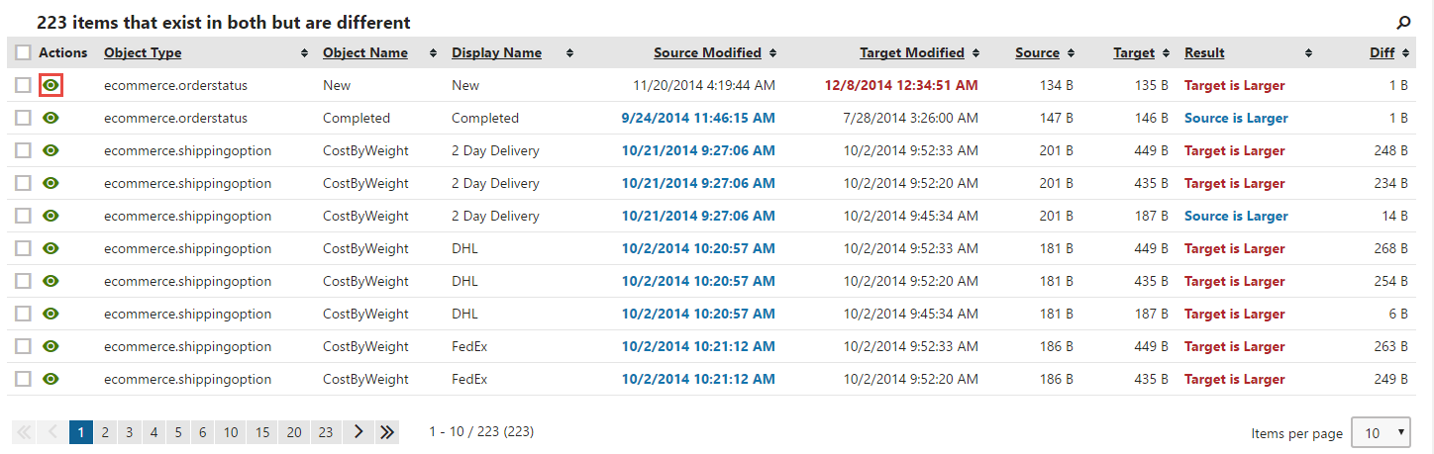Click the Display Name column header

(x=496, y=53)
